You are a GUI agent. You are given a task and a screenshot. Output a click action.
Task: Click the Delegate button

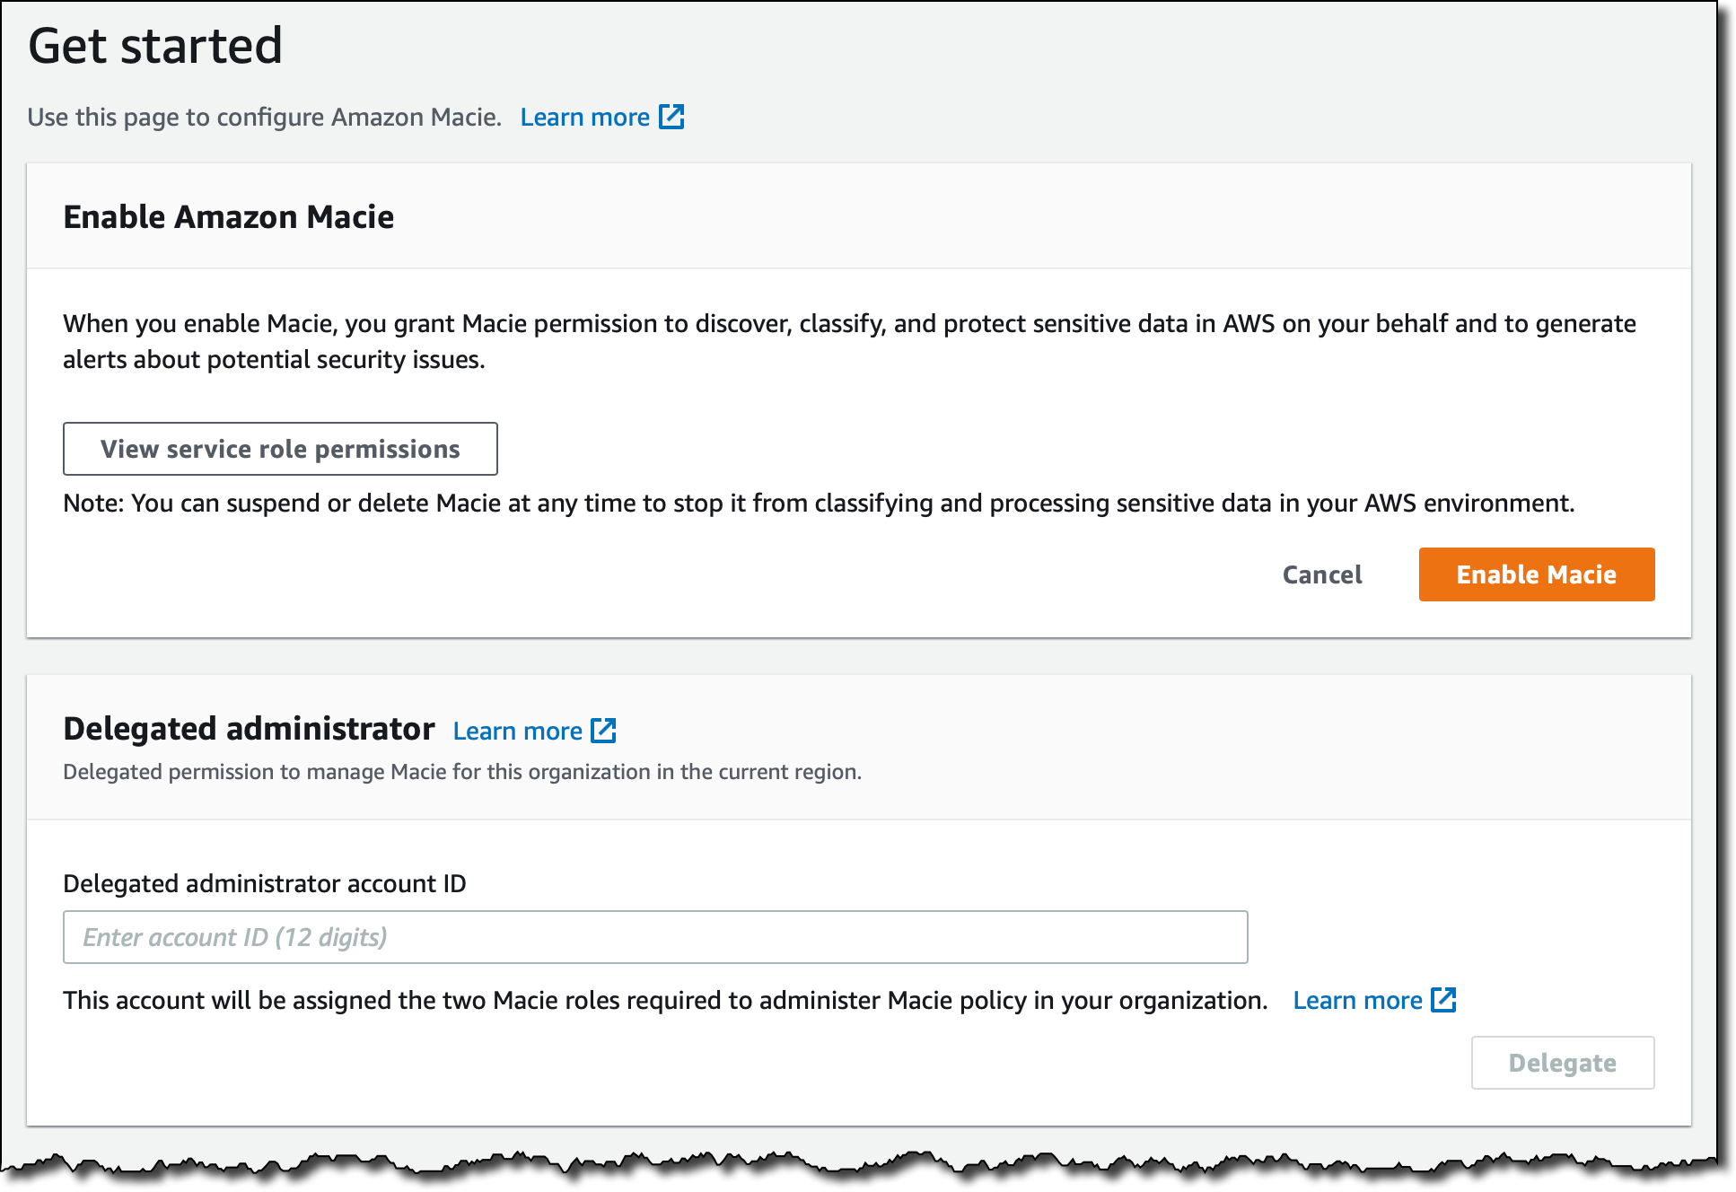tap(1562, 1063)
